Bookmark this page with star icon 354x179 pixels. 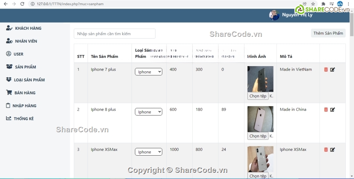point(313,4)
